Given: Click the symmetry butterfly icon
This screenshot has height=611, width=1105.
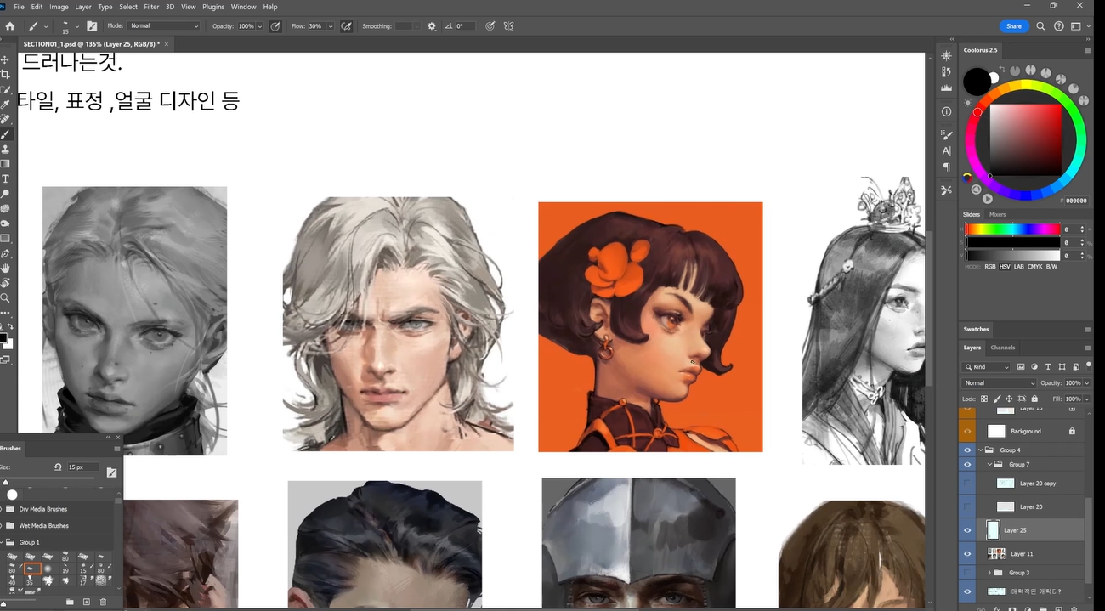Looking at the screenshot, I should [508, 26].
